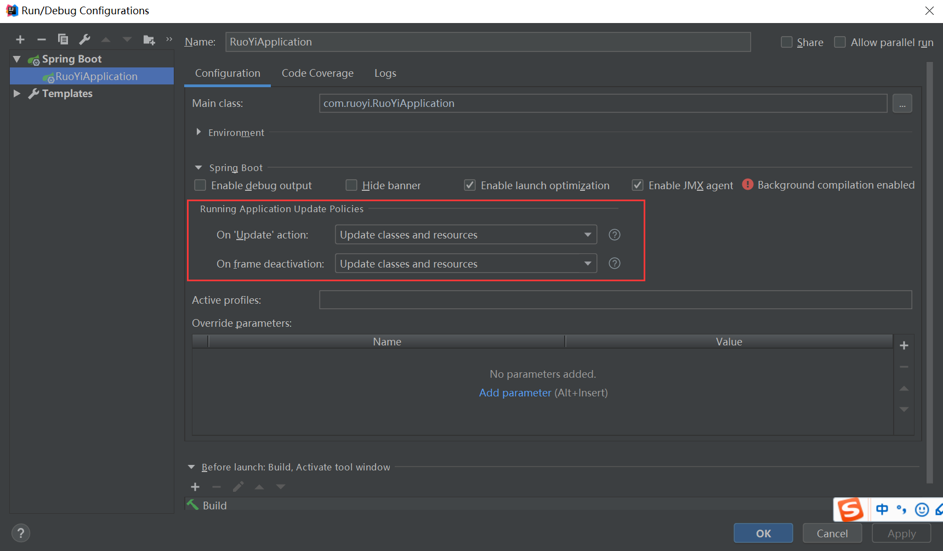Add an override parameter with the plus icon
Screen dimensions: 943x551
tap(904, 345)
